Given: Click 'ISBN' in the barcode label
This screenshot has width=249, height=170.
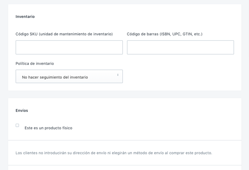Looking at the screenshot, I should 165,34.
